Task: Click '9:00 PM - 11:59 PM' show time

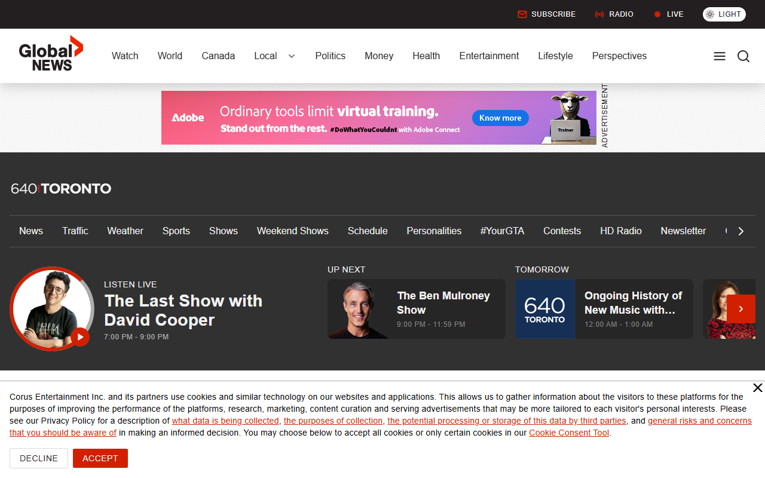Action: tap(431, 324)
